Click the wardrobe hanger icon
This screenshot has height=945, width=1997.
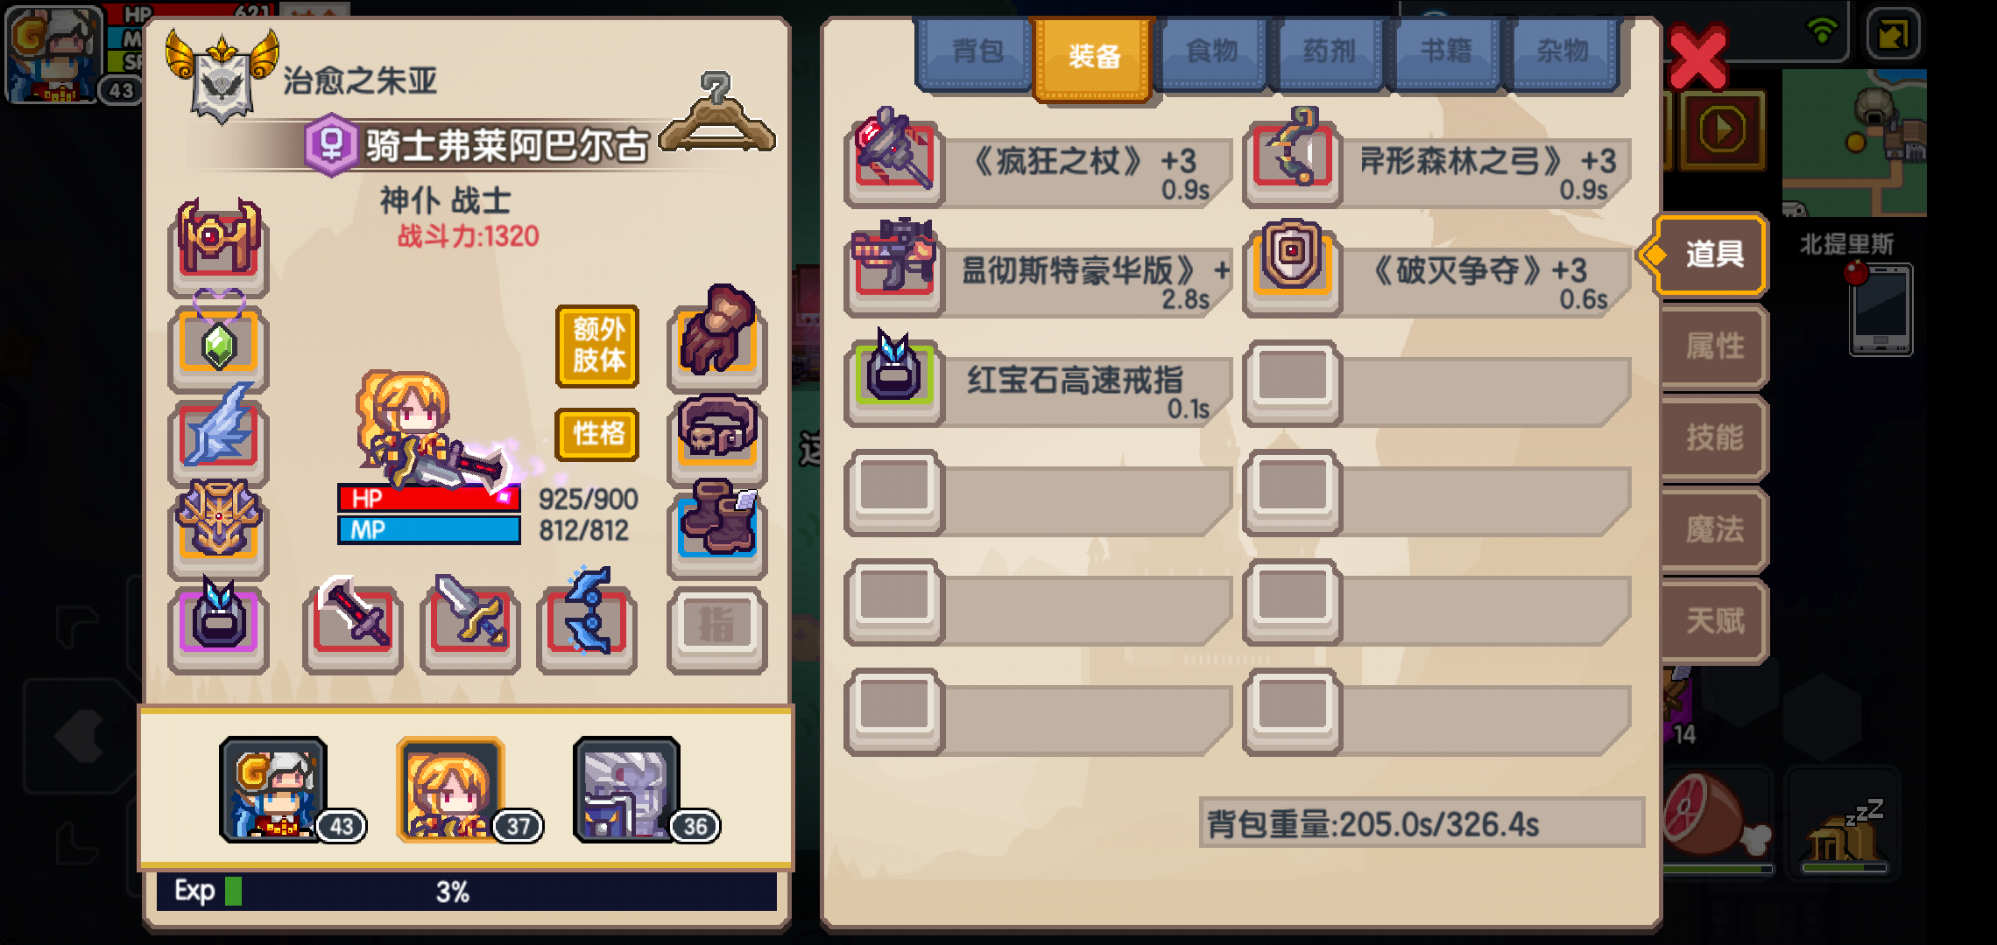(x=716, y=115)
